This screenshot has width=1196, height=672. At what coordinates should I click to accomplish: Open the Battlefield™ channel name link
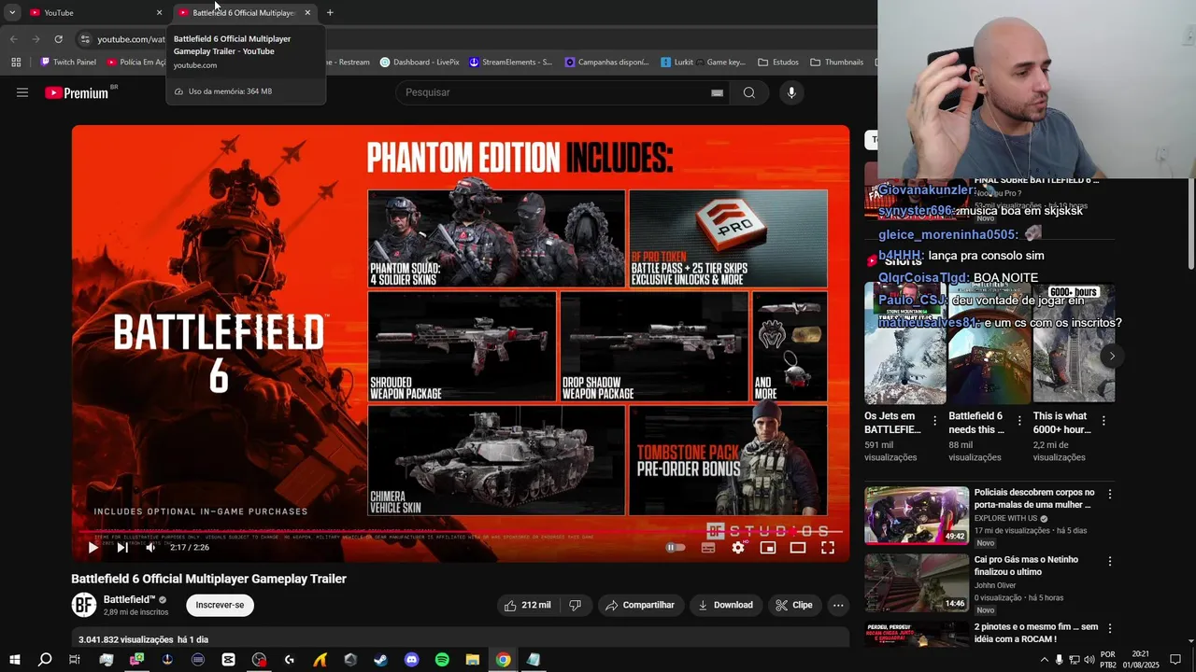pyautogui.click(x=129, y=599)
